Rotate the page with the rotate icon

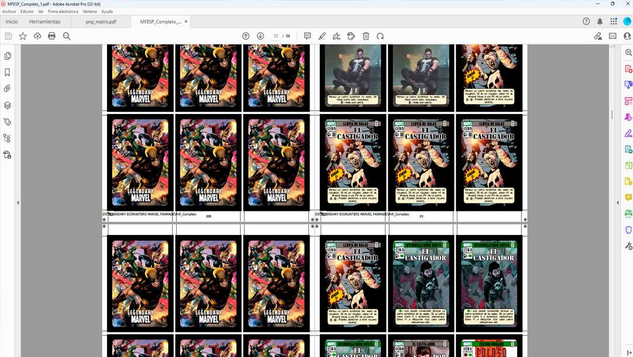coord(380,36)
